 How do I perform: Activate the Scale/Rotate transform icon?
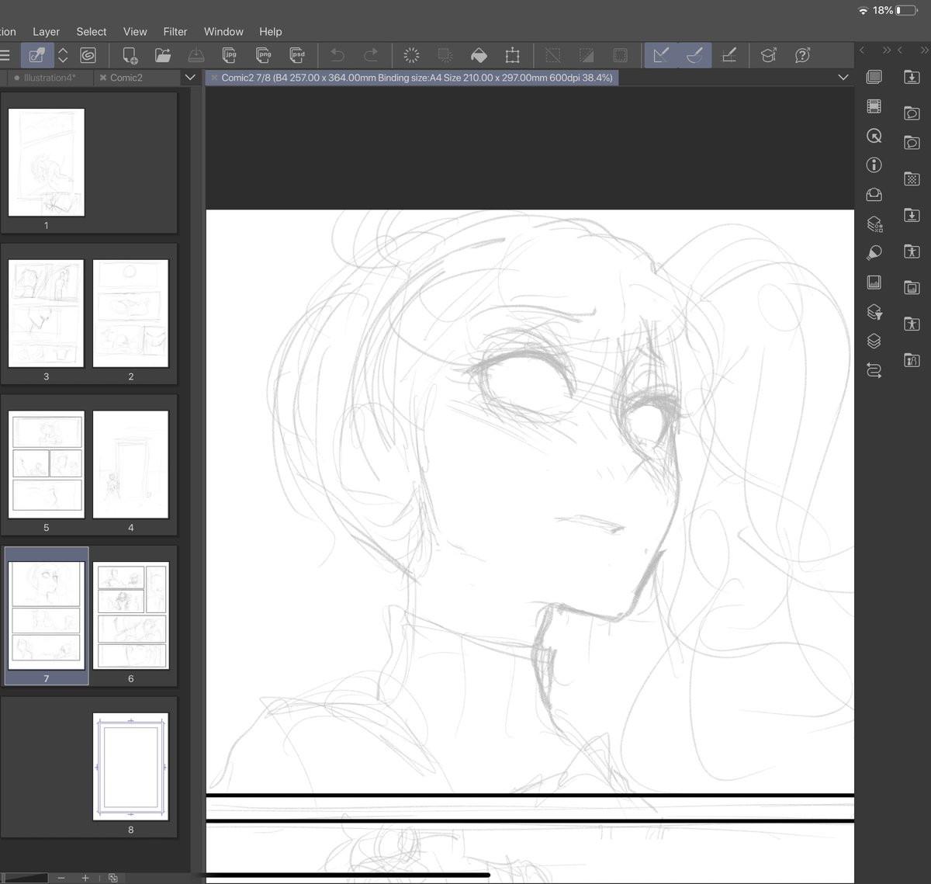pos(512,55)
